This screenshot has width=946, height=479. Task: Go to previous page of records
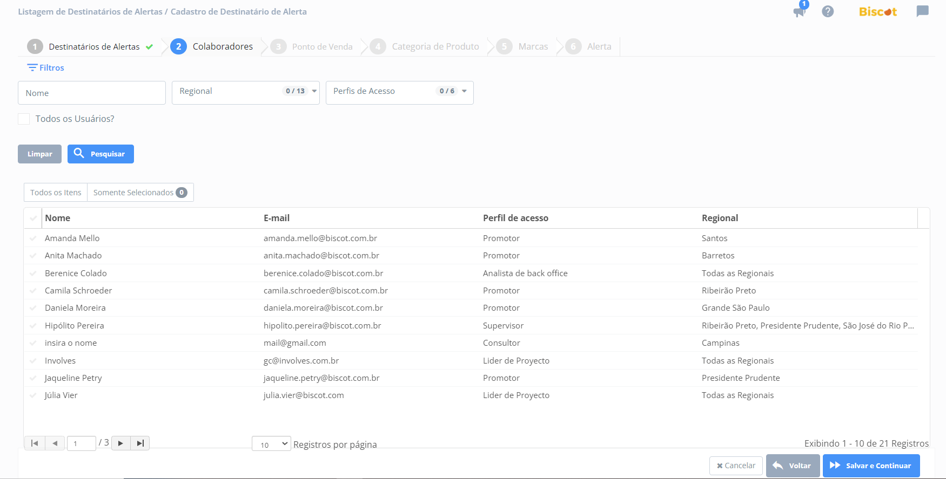(x=55, y=443)
